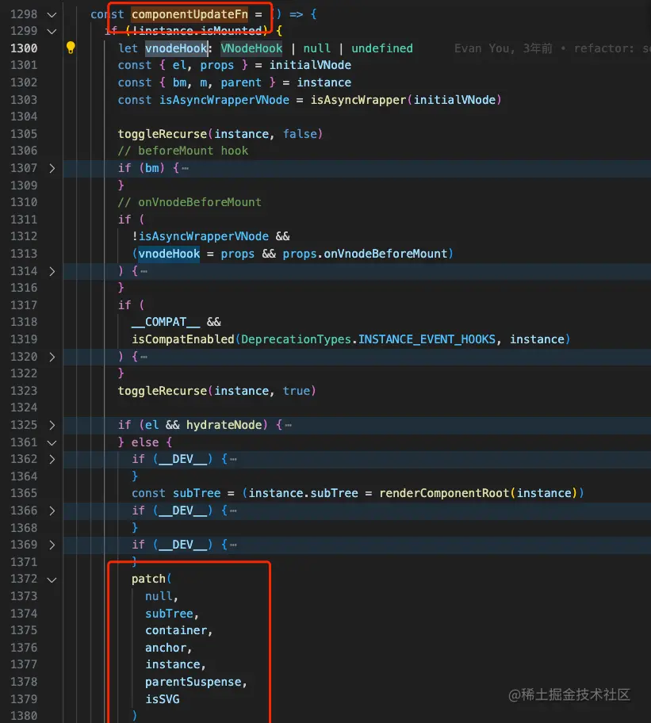
Task: Click the '// beforeMount hook' comment
Action: click(x=183, y=151)
